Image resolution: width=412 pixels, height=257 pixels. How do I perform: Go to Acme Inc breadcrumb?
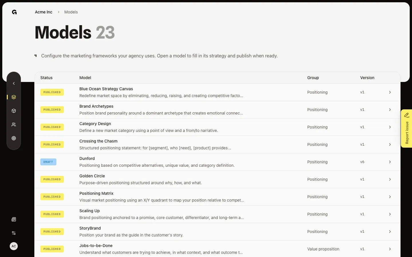[x=43, y=12]
